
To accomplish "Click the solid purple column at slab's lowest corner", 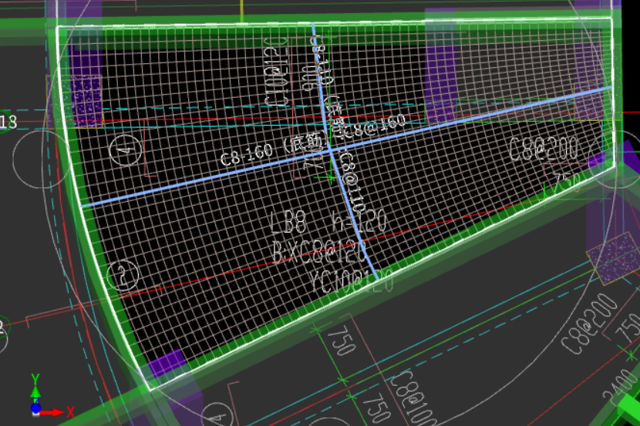I will [x=167, y=362].
